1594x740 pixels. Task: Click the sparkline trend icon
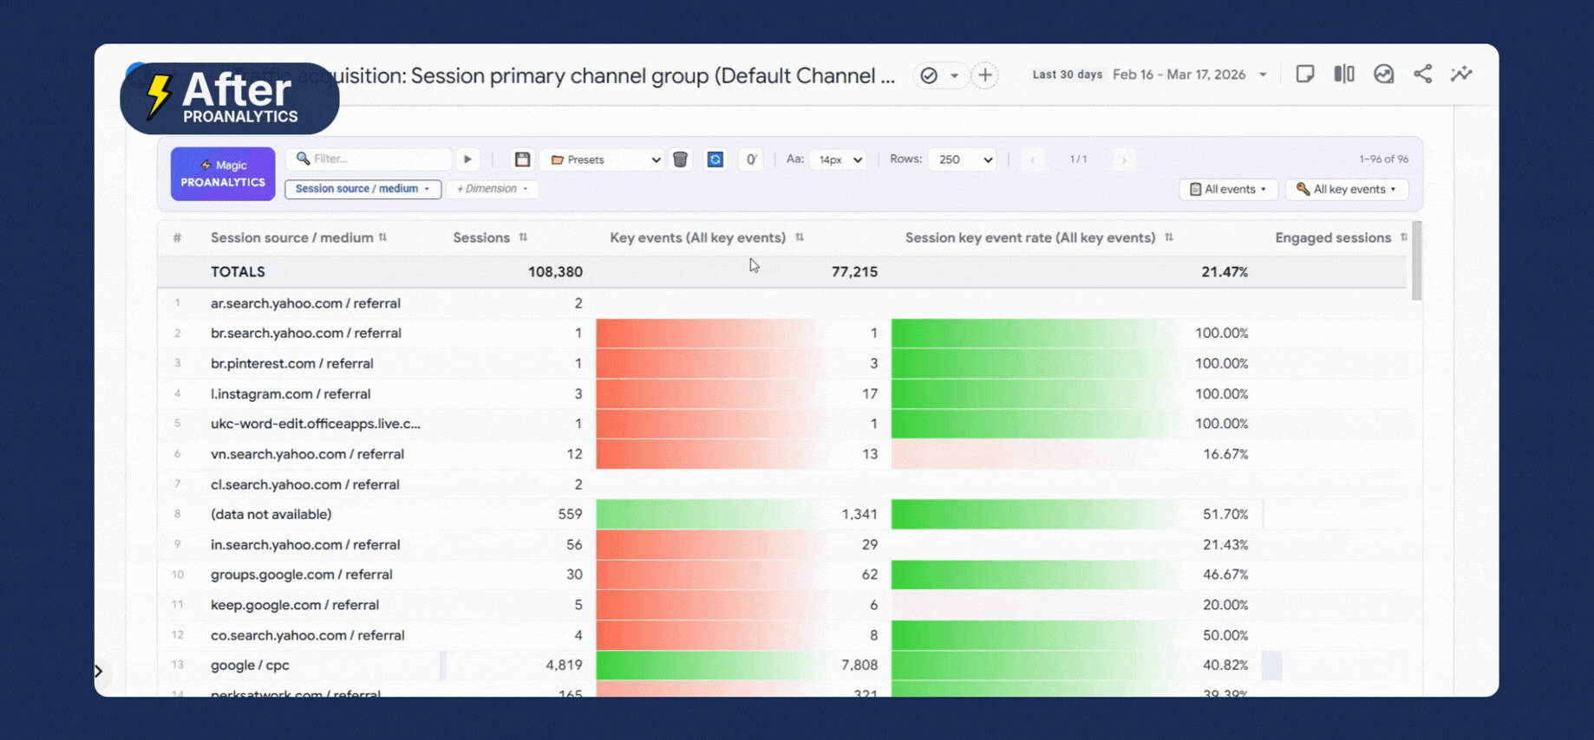1461,75
